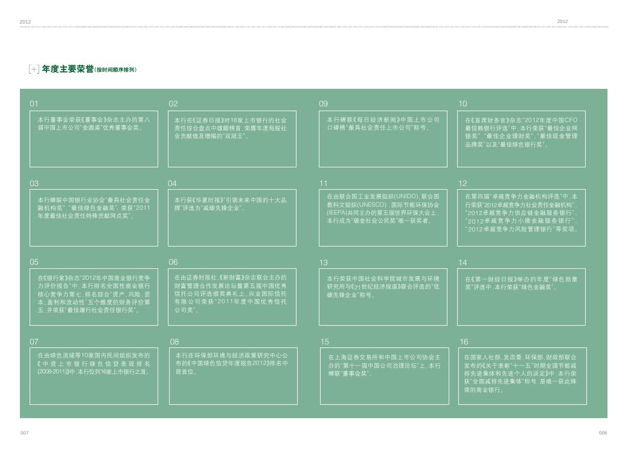
Task: Select the 年度主要荣誉 heading
Action: [x=67, y=69]
